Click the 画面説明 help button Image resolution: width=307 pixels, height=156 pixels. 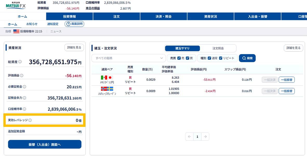tap(74, 24)
